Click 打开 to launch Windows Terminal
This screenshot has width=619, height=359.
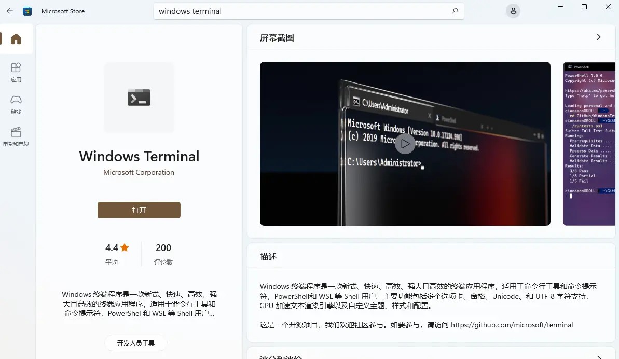139,210
